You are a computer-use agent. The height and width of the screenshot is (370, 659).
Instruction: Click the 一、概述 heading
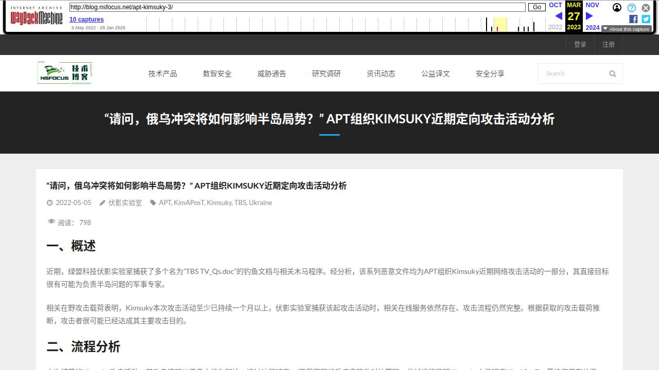(x=71, y=246)
